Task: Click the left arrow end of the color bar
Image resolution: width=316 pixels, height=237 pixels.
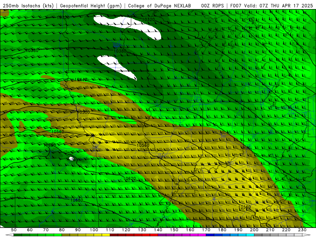Action: point(9,235)
